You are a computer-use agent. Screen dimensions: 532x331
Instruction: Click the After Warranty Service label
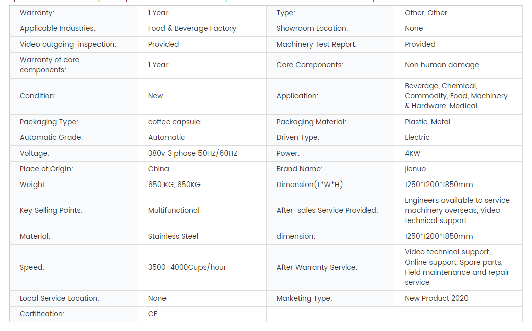click(x=317, y=267)
